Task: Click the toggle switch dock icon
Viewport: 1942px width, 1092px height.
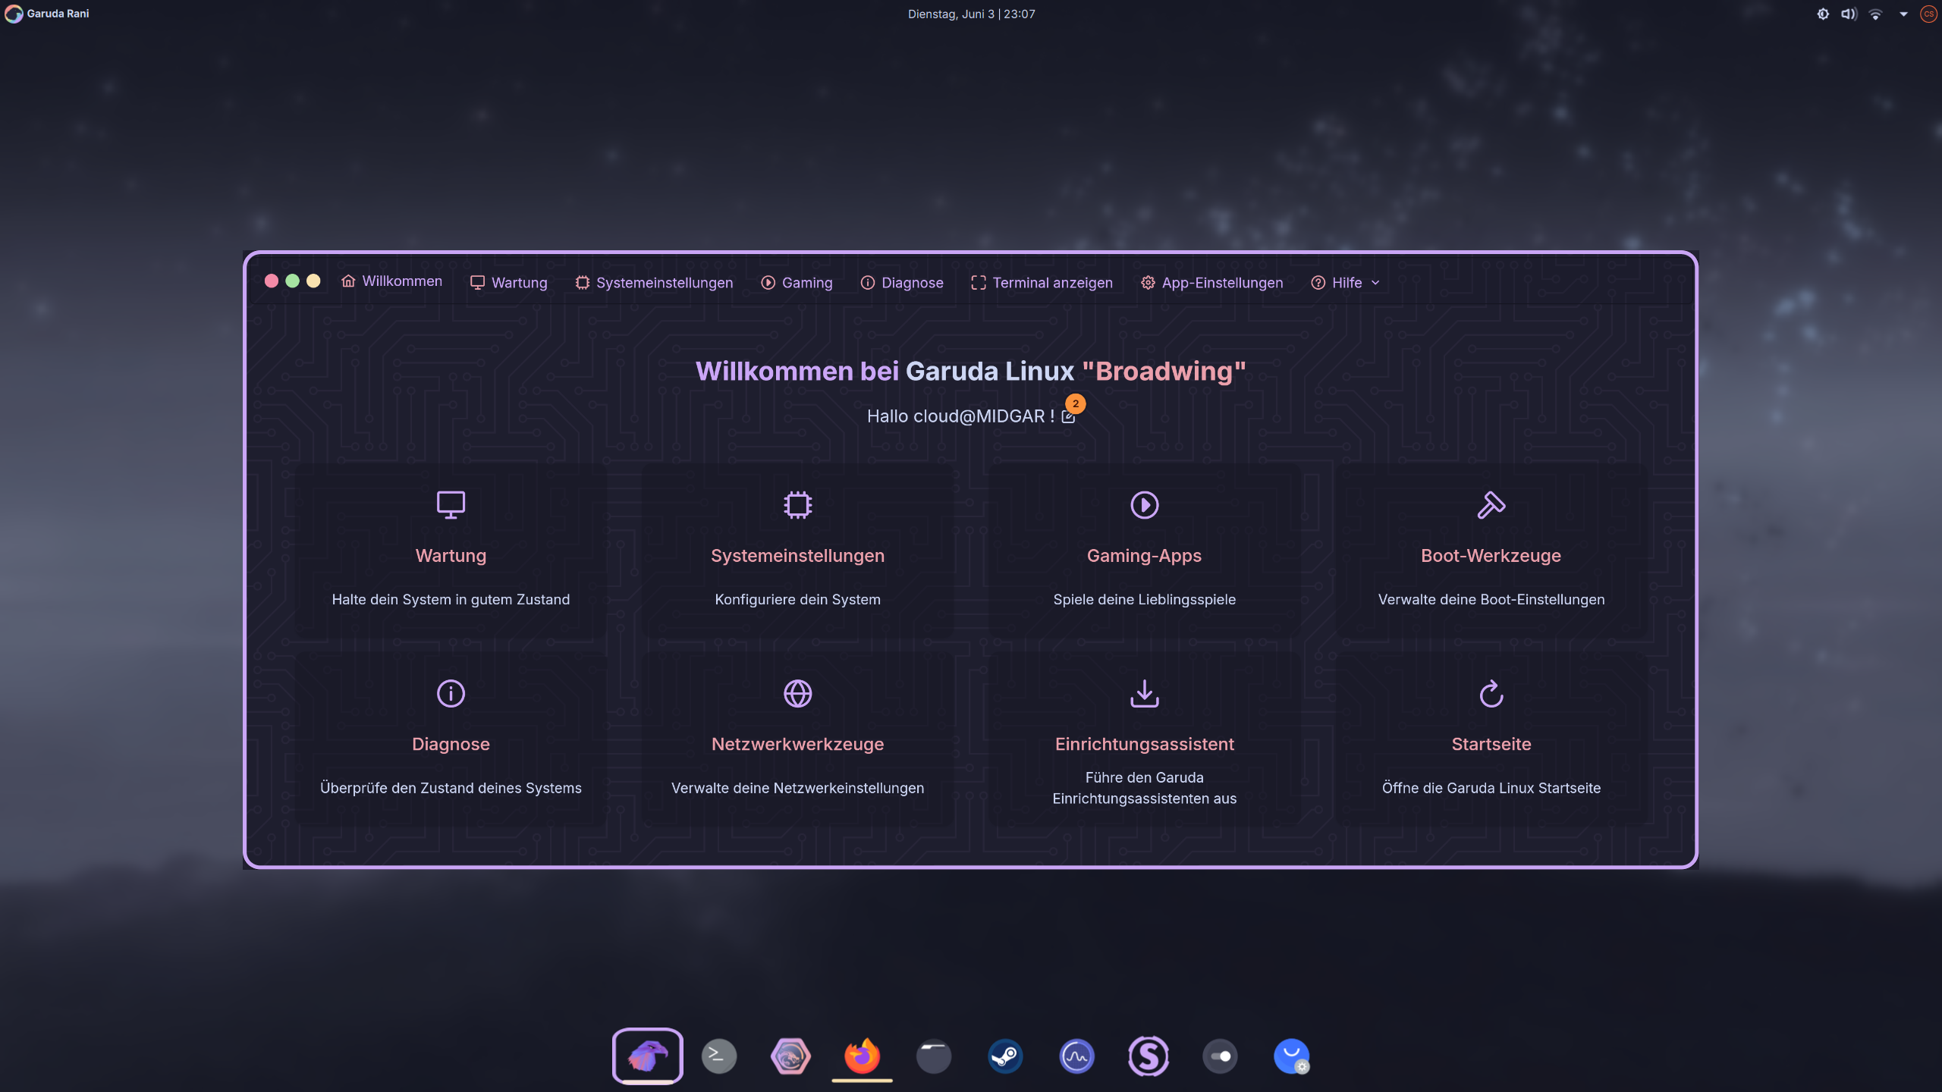Action: (x=1220, y=1056)
